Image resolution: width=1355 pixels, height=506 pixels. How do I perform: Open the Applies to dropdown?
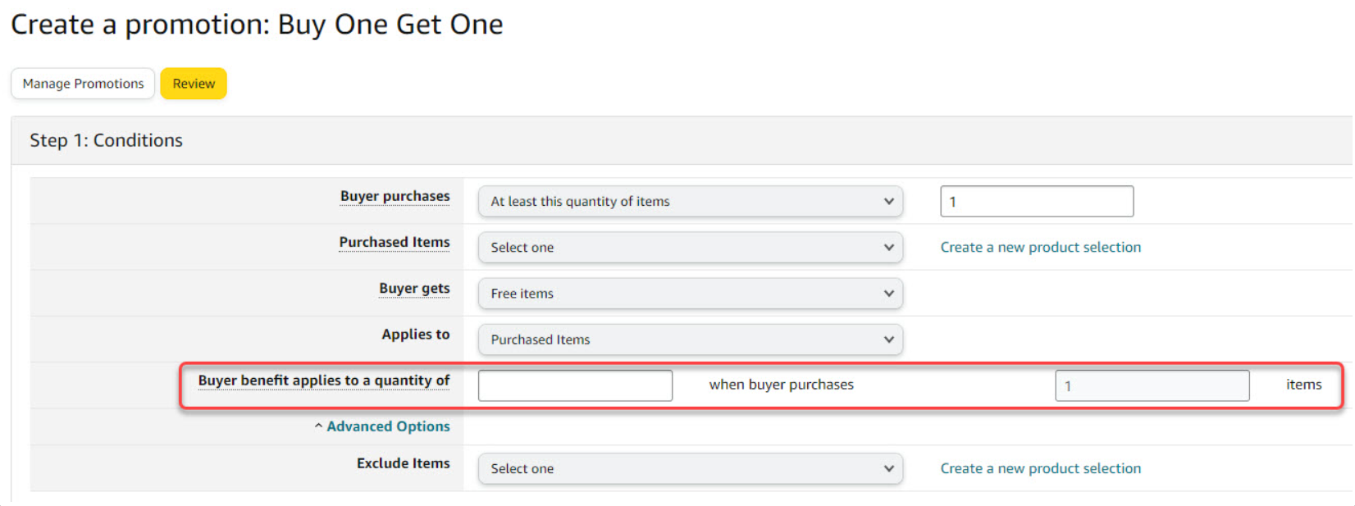coord(690,340)
